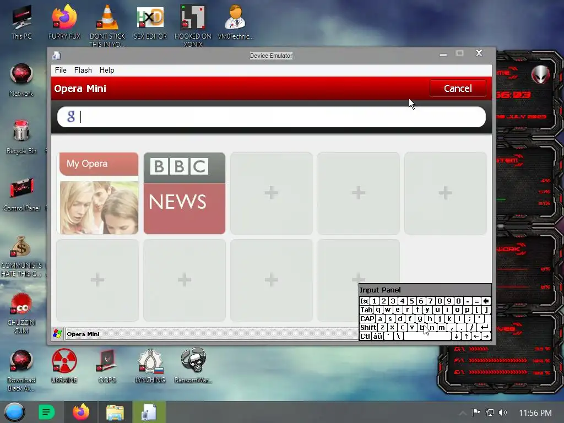
Task: Click the network tray icon
Action: (490, 413)
